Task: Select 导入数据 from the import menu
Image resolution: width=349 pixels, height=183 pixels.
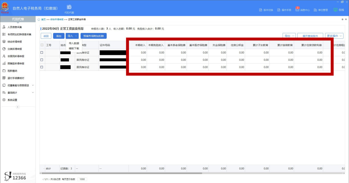Action: [74, 43]
